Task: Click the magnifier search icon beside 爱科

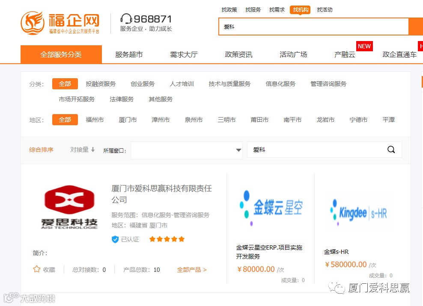Action: [x=391, y=150]
